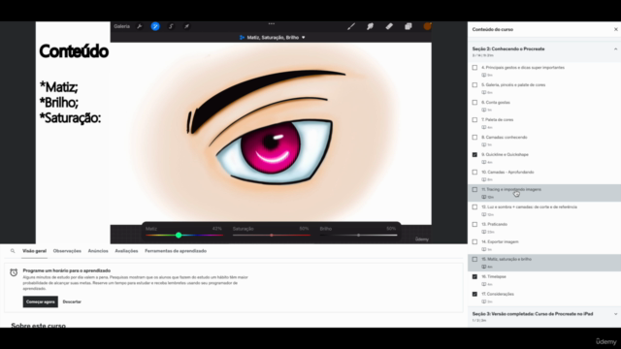Open the orange active color circle

(x=427, y=26)
